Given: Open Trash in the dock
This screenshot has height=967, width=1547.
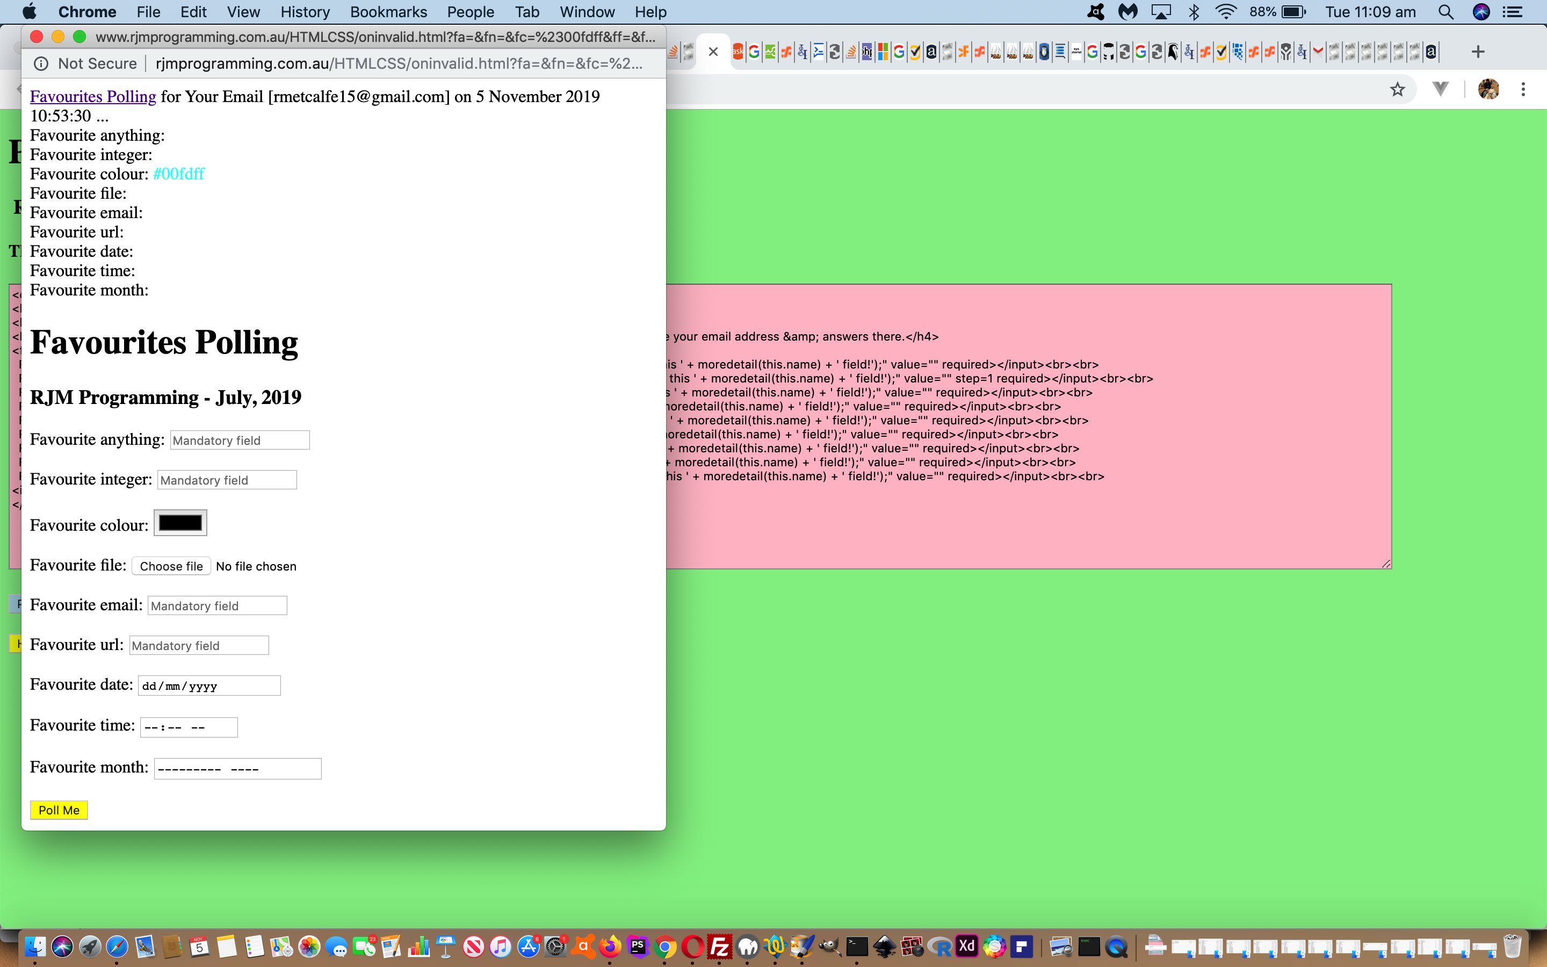Looking at the screenshot, I should pyautogui.click(x=1512, y=947).
